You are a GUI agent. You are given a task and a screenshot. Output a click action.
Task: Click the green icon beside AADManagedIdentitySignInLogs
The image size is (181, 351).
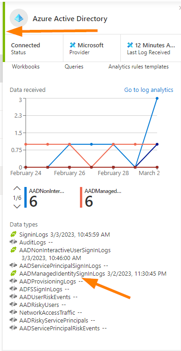click(13, 273)
